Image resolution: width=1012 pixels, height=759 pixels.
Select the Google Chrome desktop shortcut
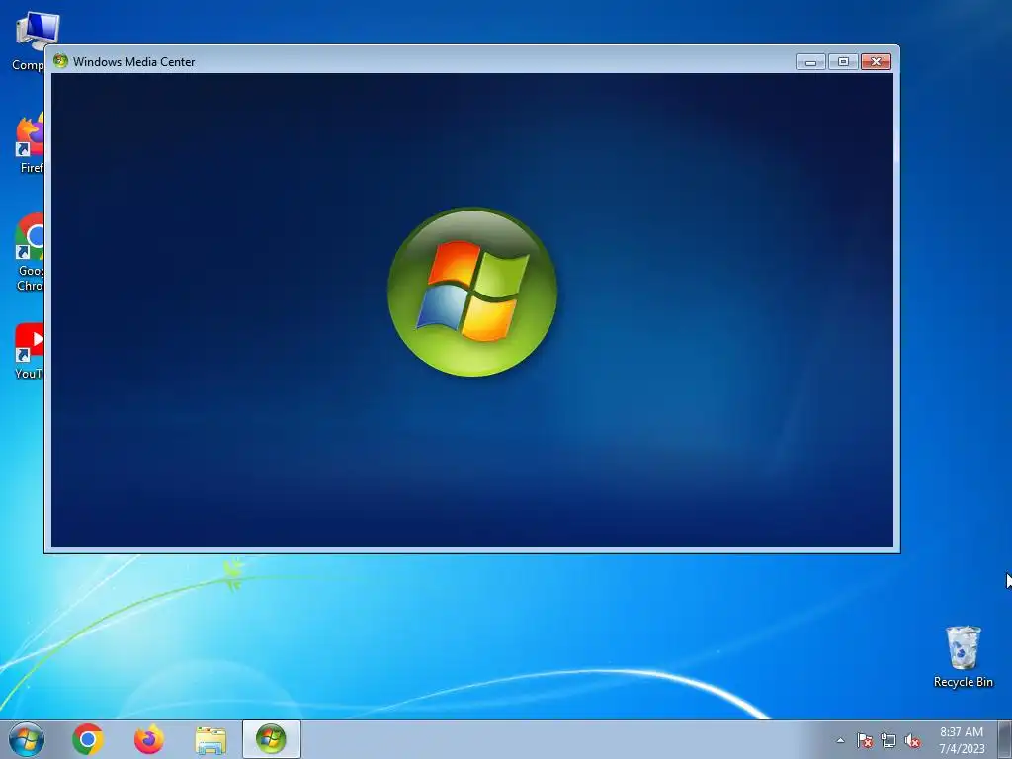29,252
